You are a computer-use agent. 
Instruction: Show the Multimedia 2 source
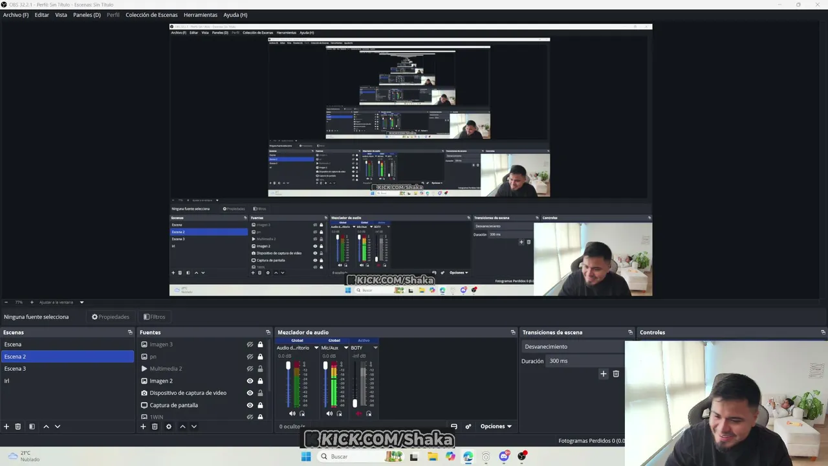tap(250, 369)
